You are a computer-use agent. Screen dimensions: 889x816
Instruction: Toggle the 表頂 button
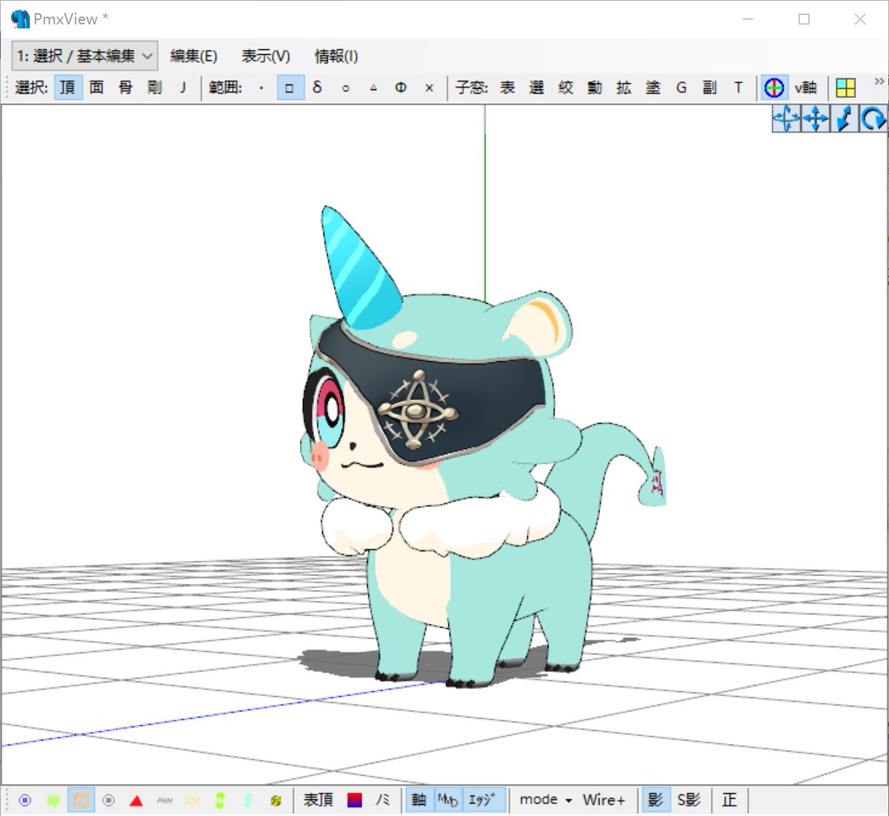319,800
